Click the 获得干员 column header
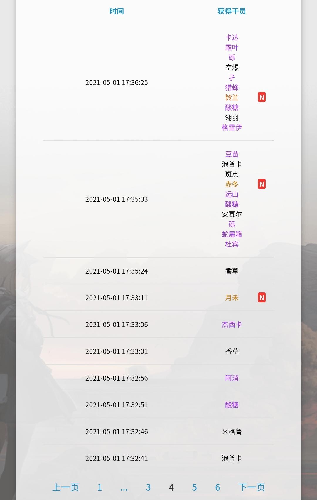The height and width of the screenshot is (500, 317). (232, 11)
